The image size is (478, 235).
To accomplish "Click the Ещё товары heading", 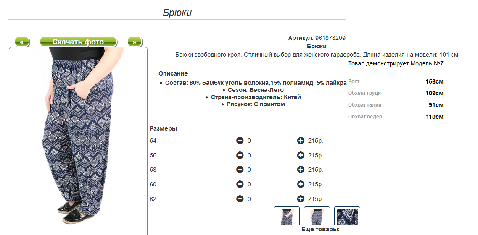I will [320, 229].
